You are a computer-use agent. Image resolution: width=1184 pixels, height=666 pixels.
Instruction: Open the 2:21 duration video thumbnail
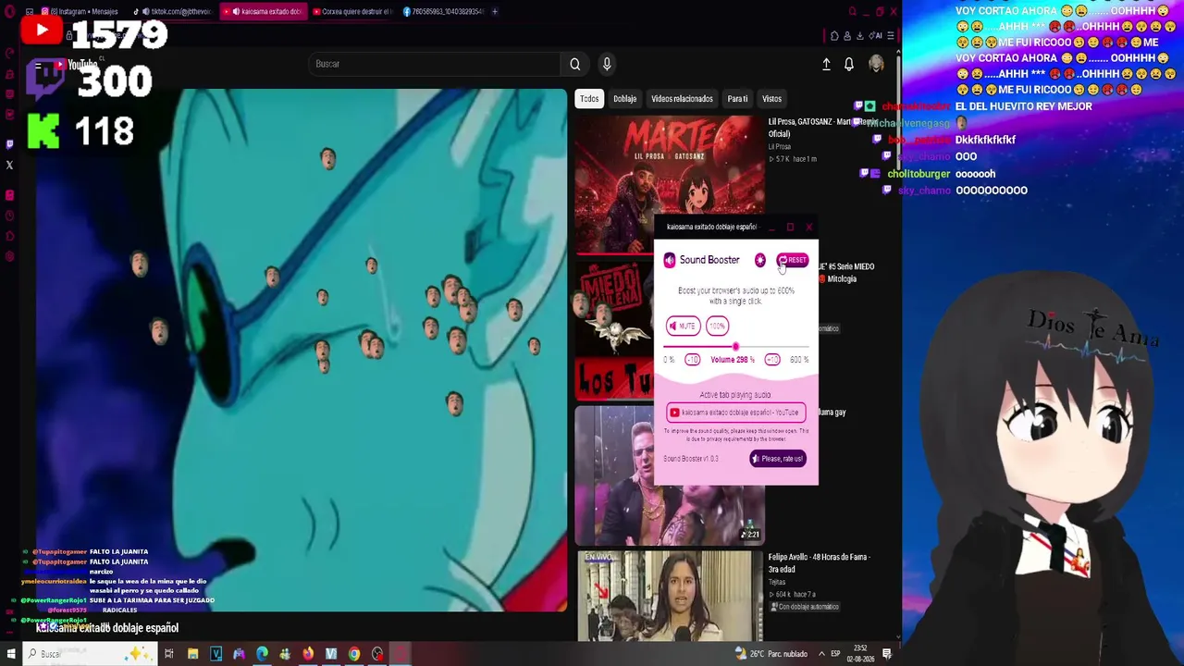click(670, 475)
